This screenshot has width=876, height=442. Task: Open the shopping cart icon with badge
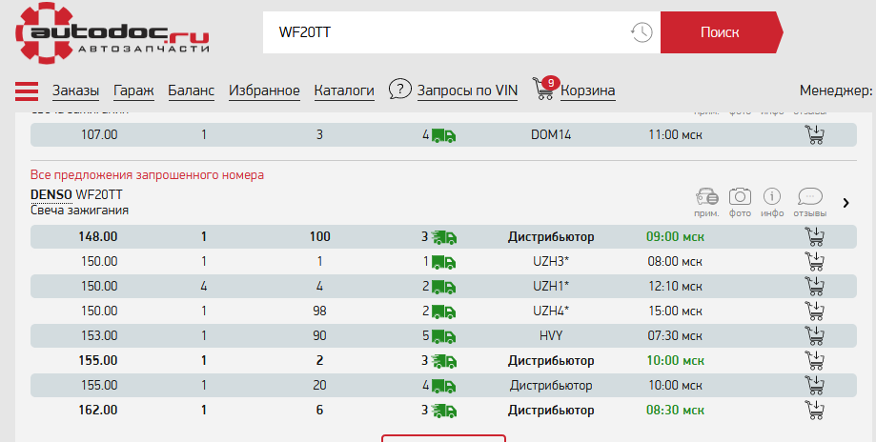[544, 90]
